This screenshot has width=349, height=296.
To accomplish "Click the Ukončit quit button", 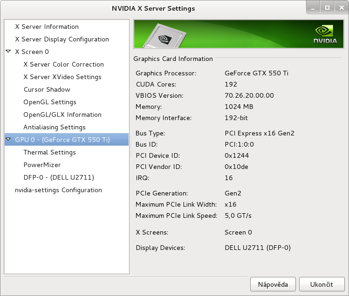I will pos(322,284).
